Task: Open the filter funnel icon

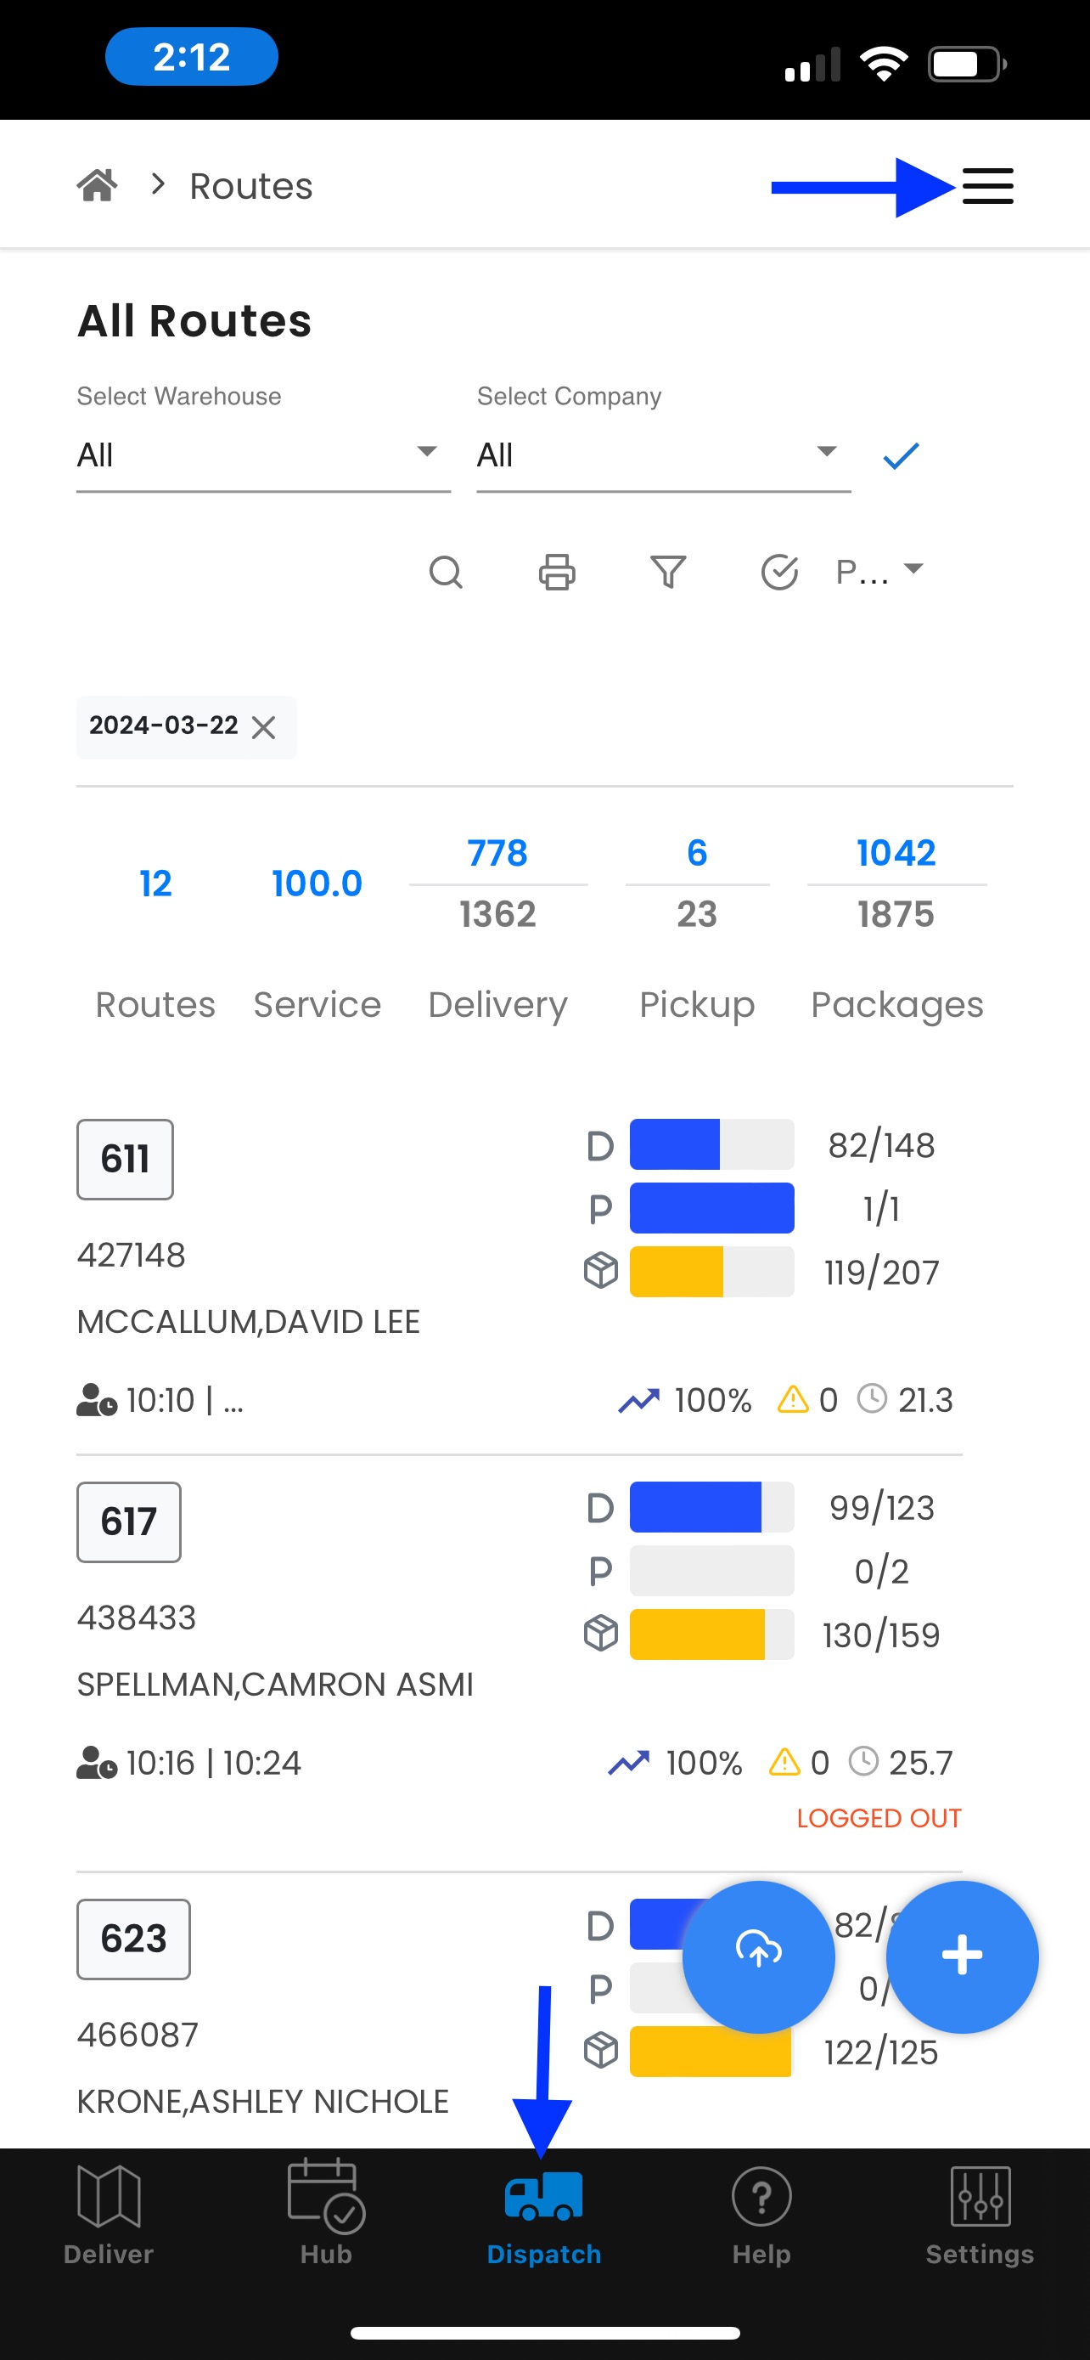Action: pyautogui.click(x=668, y=572)
